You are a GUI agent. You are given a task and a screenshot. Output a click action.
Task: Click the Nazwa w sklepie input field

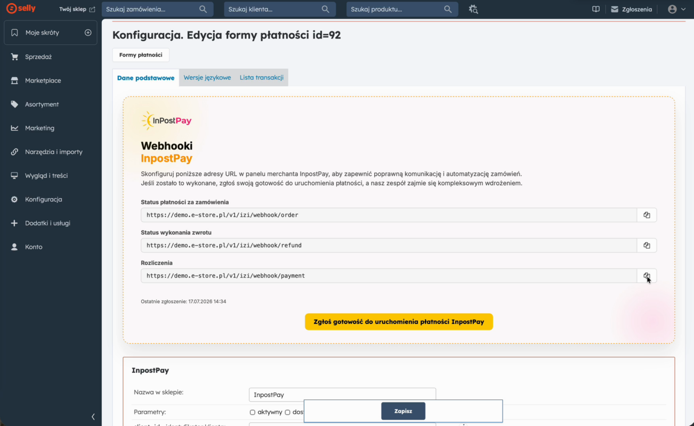coord(342,395)
